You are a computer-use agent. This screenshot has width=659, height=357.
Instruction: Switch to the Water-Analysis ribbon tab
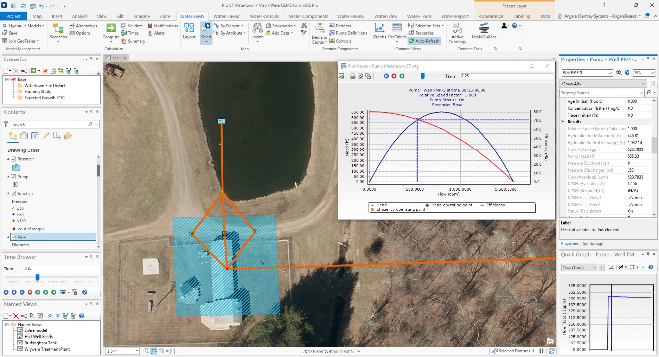[x=264, y=16]
